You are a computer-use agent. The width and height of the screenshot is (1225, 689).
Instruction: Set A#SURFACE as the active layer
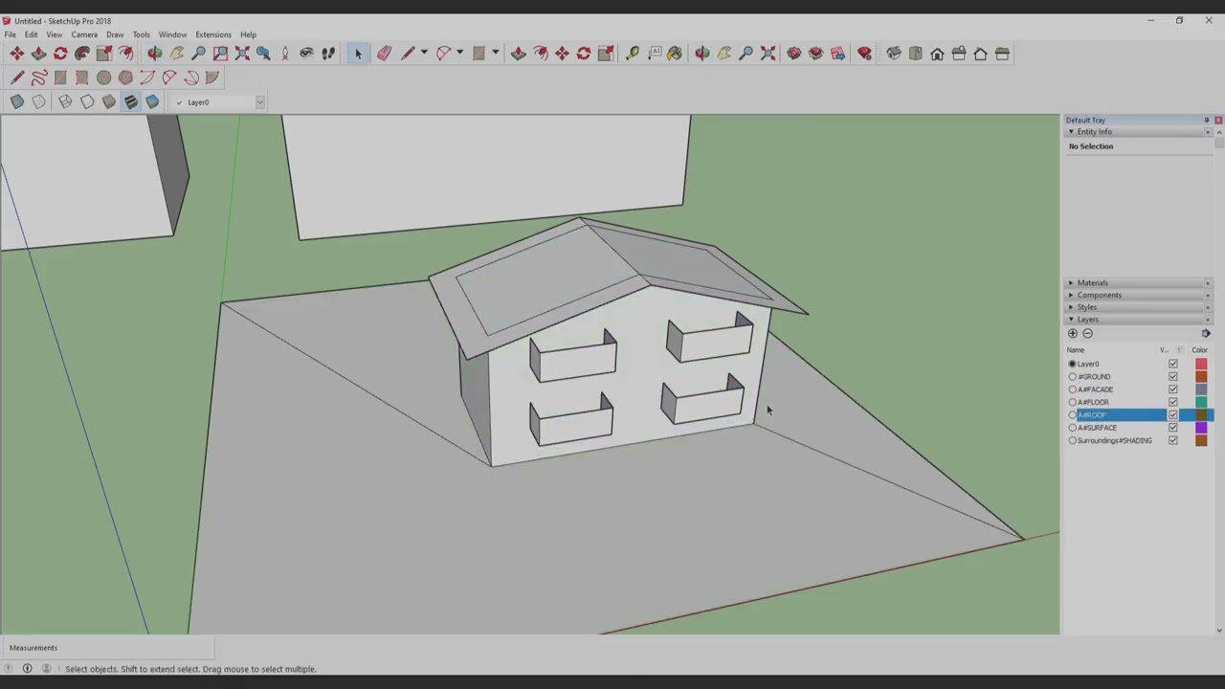point(1073,428)
